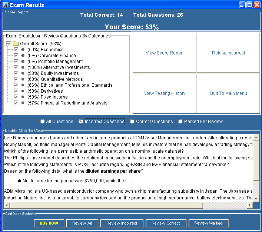
Task: Toggle the Corporate Finance checkbox
Action: pos(16,55)
